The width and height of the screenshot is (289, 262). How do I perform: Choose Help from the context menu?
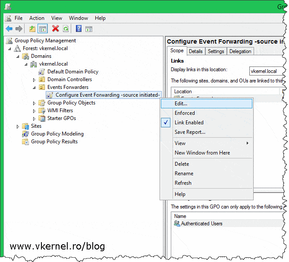[x=207, y=194]
